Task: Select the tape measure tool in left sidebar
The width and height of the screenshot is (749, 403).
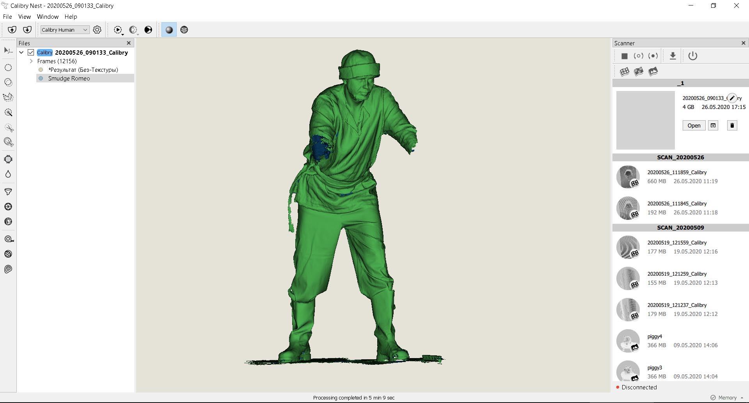Action: pos(9,239)
